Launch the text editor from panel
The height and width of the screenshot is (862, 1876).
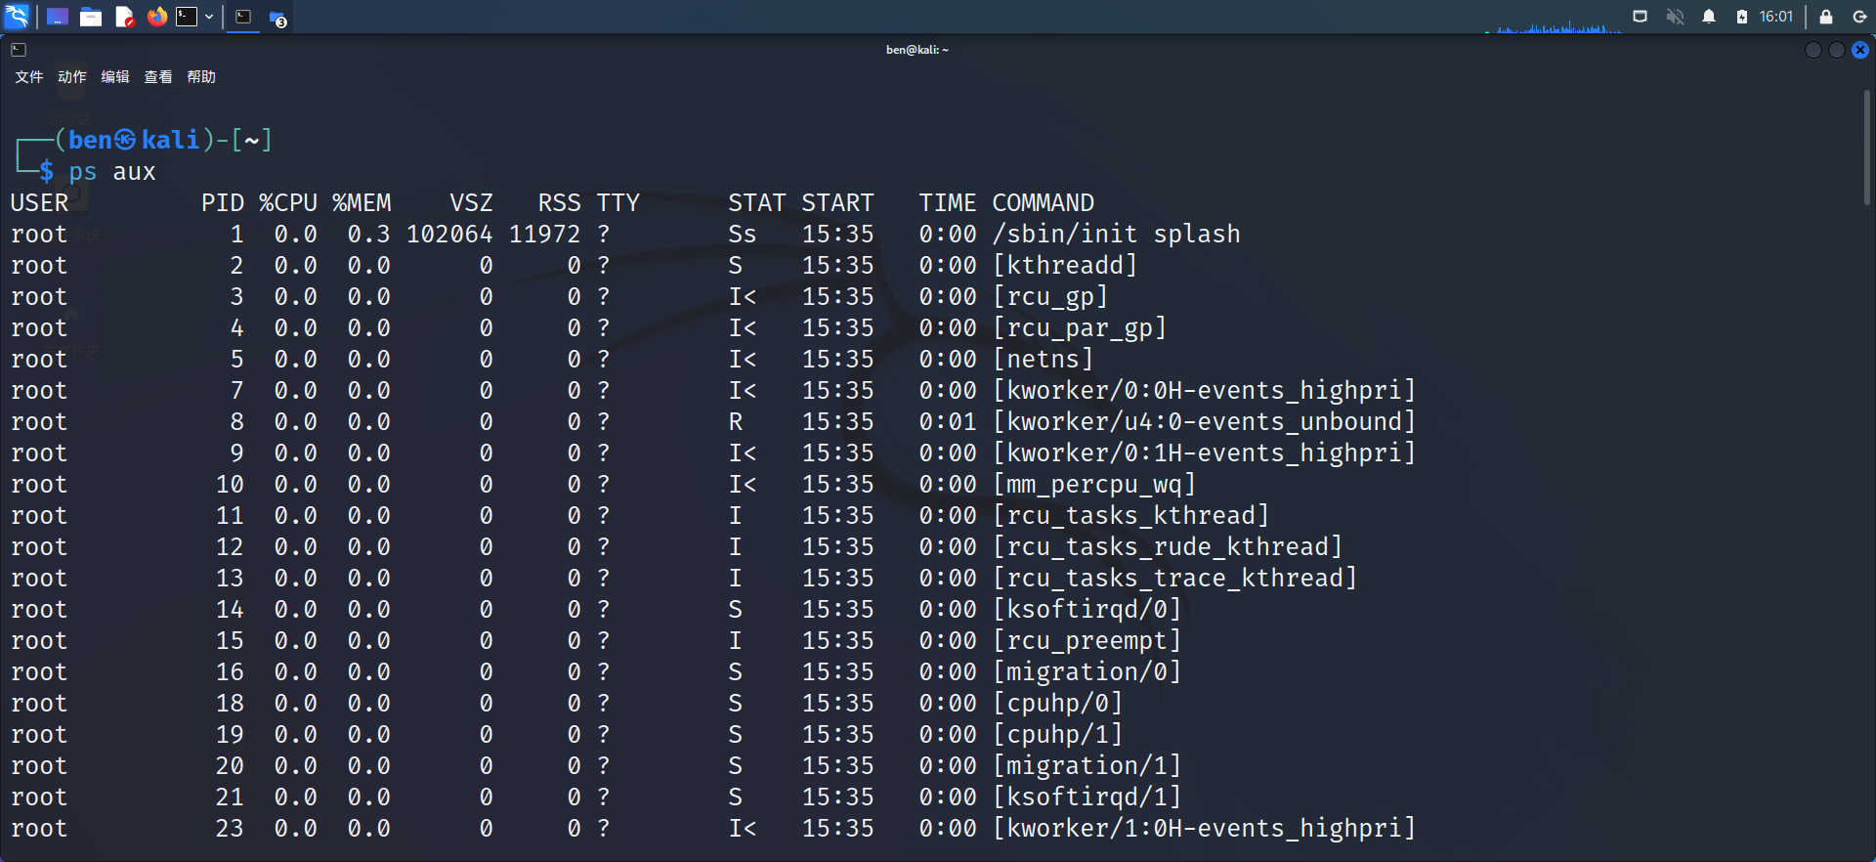[124, 17]
